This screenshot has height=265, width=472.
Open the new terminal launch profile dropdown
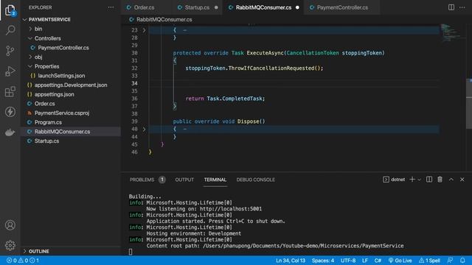tap(420, 180)
